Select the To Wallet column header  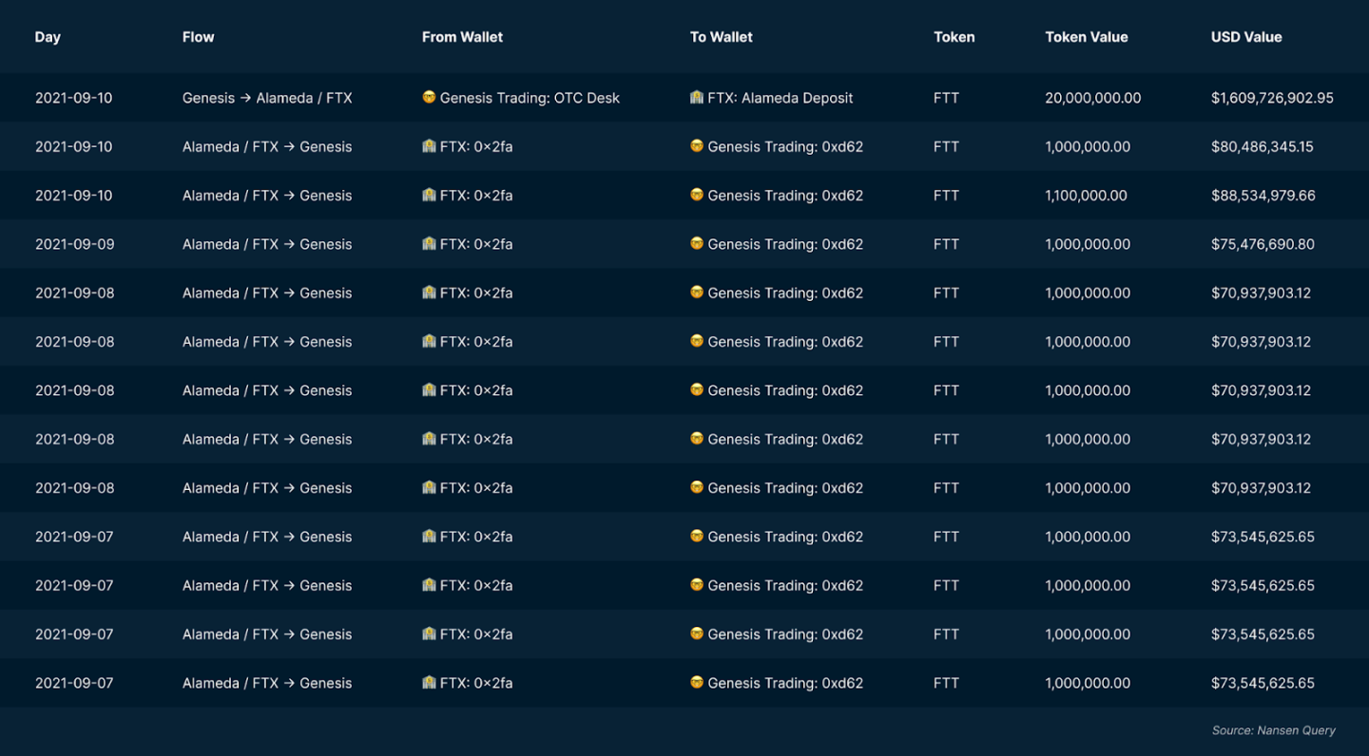tap(721, 37)
